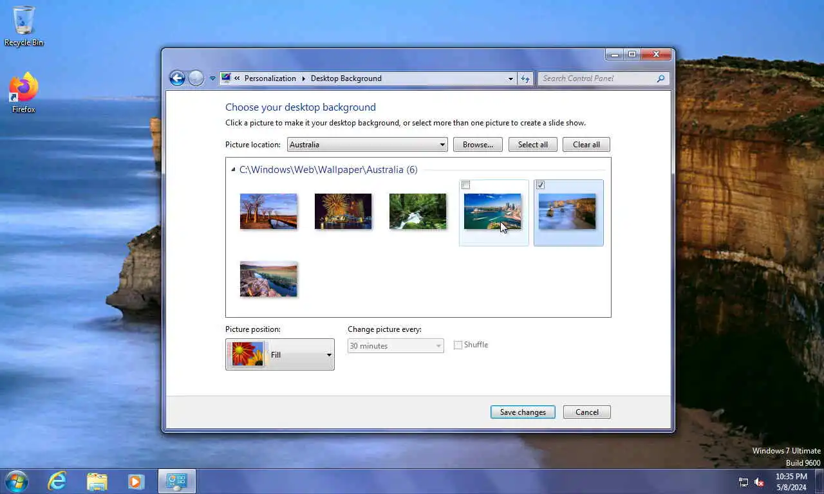Select the baobab trees wallpaper thumbnail

[x=268, y=211]
